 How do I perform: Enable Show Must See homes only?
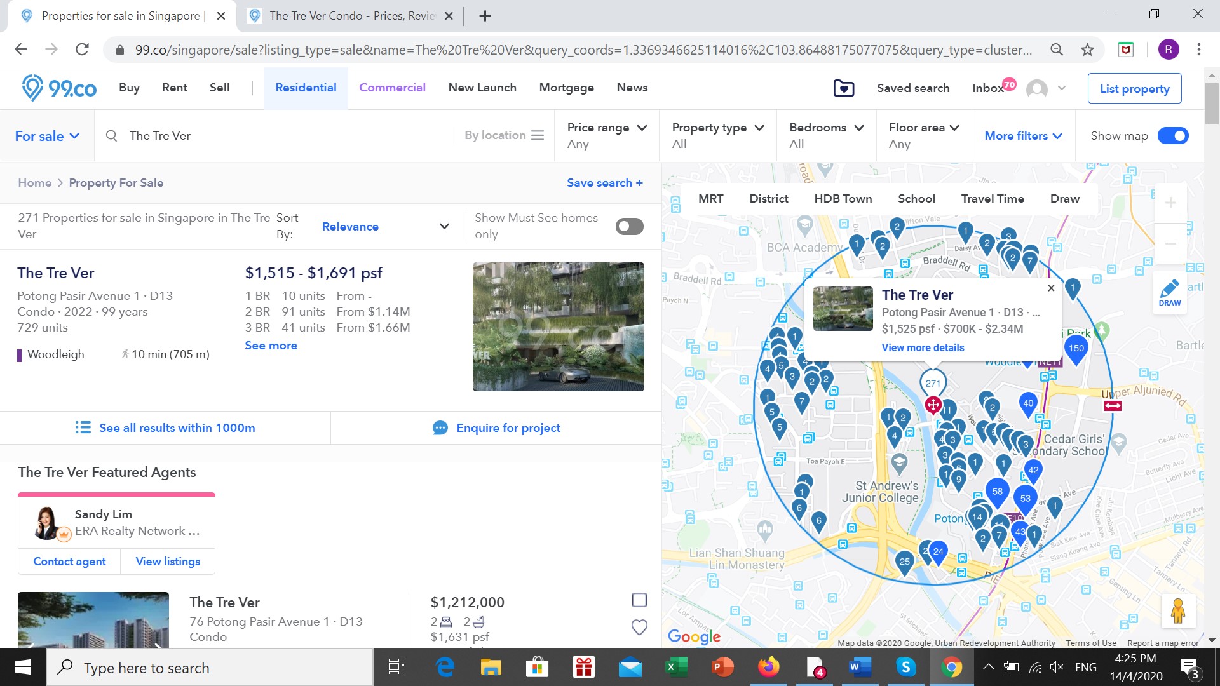(628, 226)
